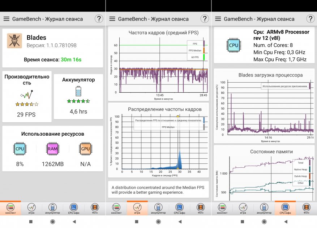Switch to конспект tab in middle screen

(116, 209)
